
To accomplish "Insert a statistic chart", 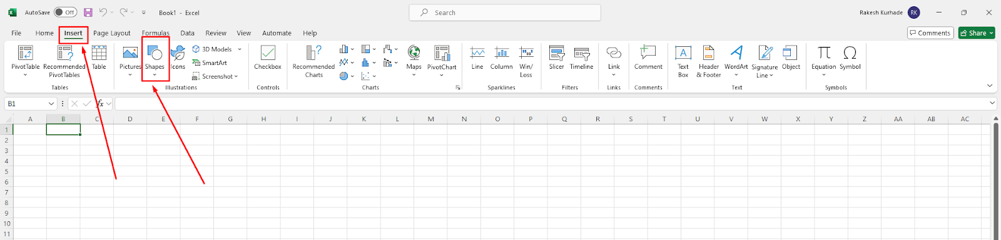I will click(x=368, y=62).
